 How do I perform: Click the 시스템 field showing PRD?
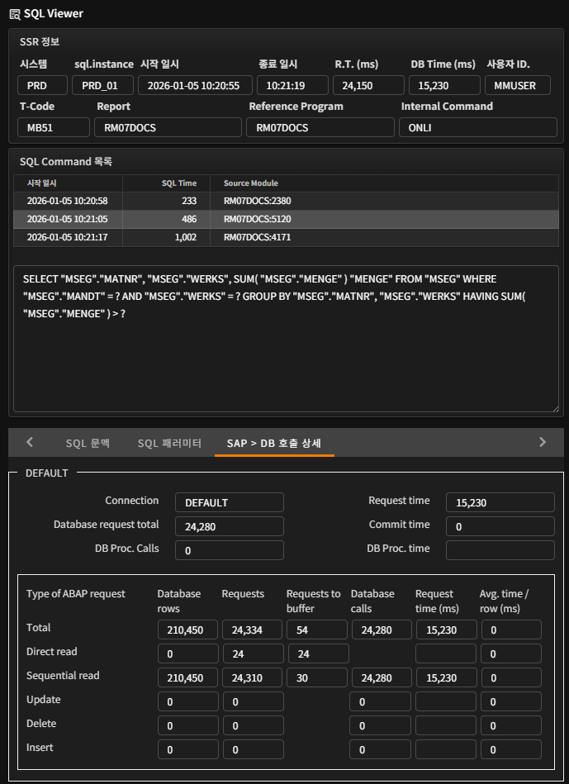click(x=42, y=85)
